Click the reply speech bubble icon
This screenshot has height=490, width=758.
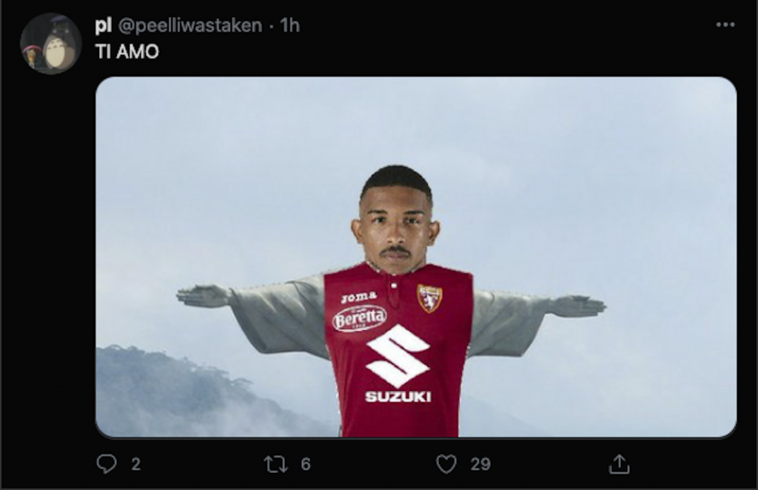point(107,464)
